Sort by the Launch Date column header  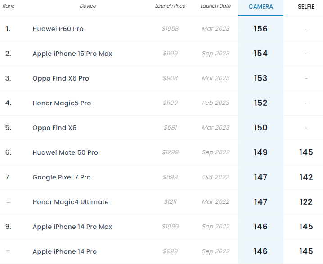click(x=215, y=6)
